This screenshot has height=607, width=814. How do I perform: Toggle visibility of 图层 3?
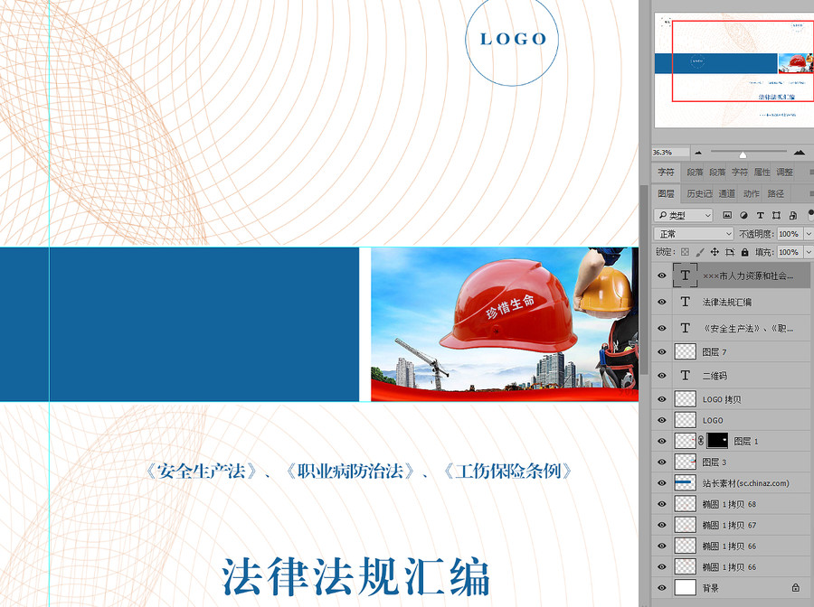pyautogui.click(x=662, y=462)
